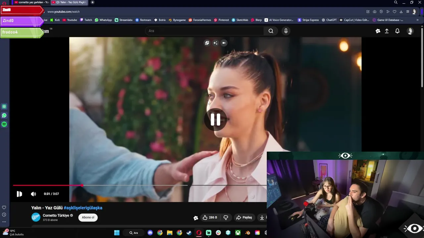Open Steam from the taskbar

point(189,233)
